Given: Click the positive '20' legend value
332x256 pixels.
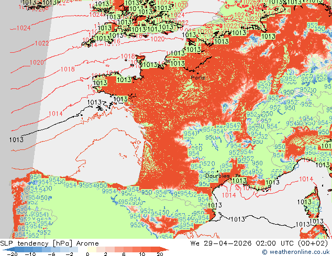Looking at the screenshot, I should [160, 254].
